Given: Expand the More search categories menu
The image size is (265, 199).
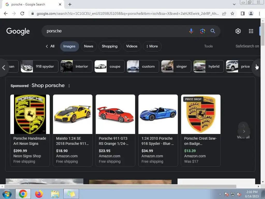Looking at the screenshot, I should click(x=152, y=46).
